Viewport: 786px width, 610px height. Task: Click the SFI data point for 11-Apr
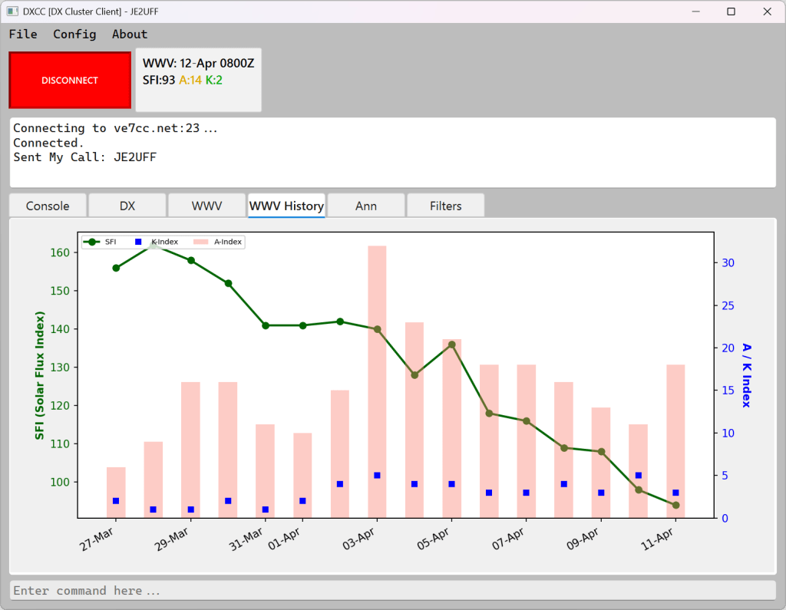pos(675,505)
